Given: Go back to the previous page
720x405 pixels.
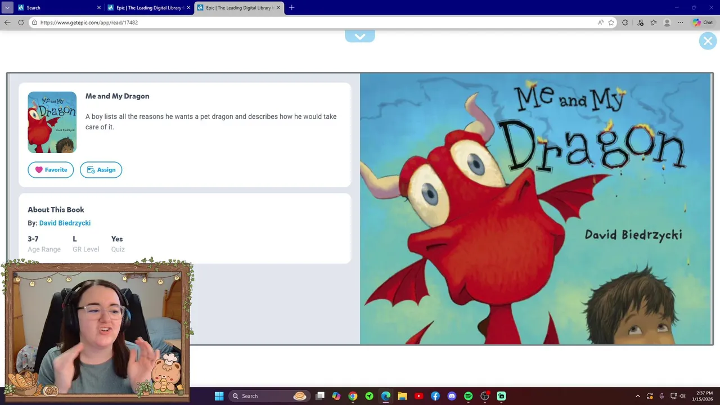Looking at the screenshot, I should (7, 22).
